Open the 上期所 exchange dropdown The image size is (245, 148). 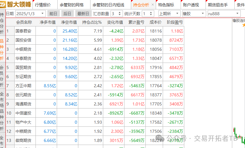[169, 14]
